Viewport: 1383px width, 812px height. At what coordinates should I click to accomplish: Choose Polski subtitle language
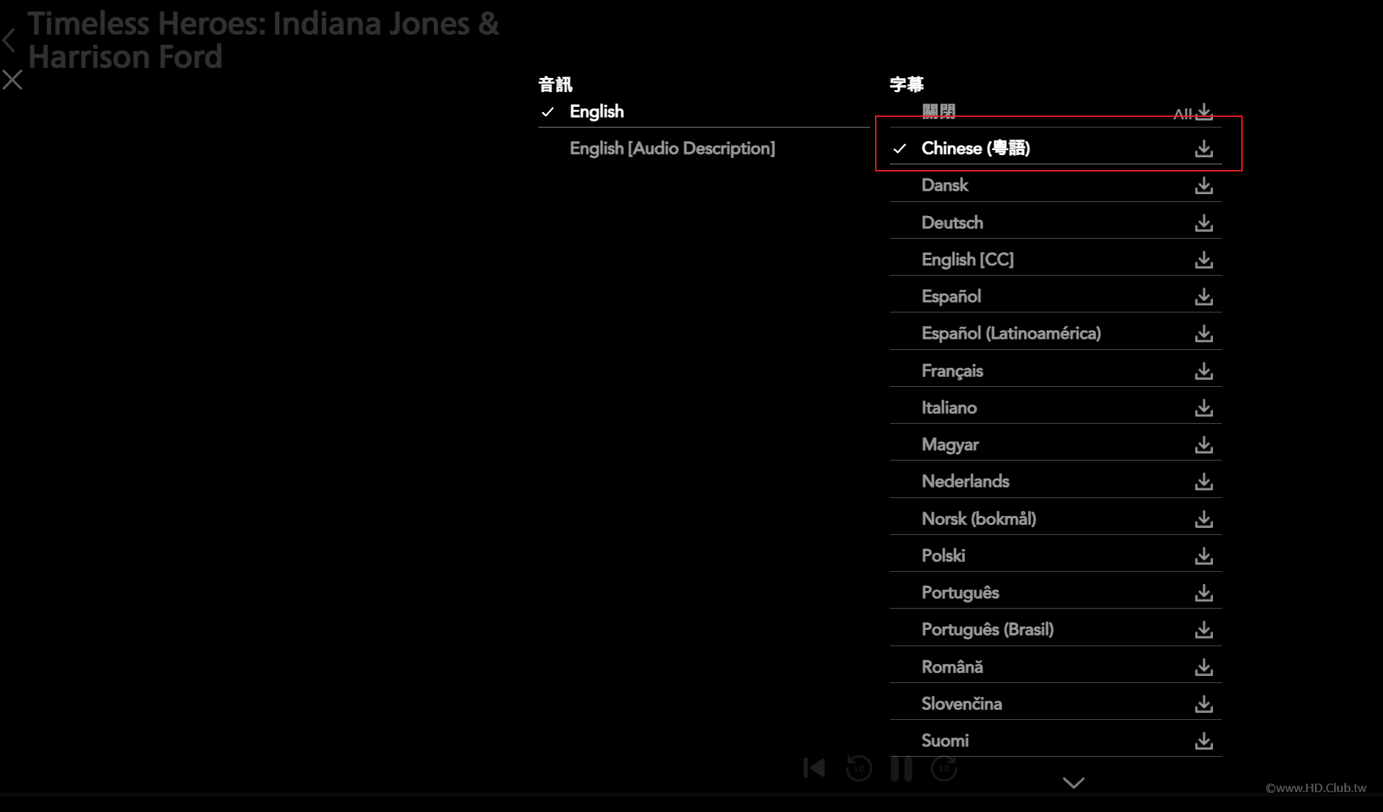point(943,556)
